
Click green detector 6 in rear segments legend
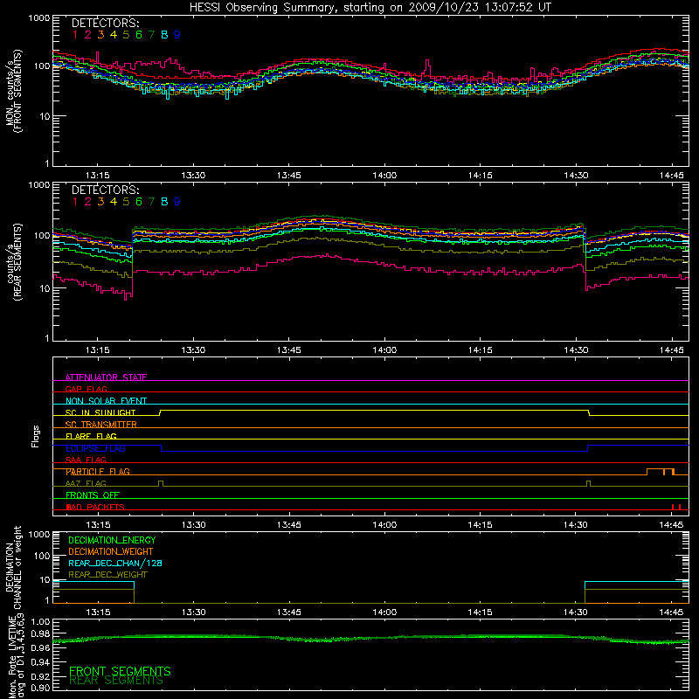[139, 202]
